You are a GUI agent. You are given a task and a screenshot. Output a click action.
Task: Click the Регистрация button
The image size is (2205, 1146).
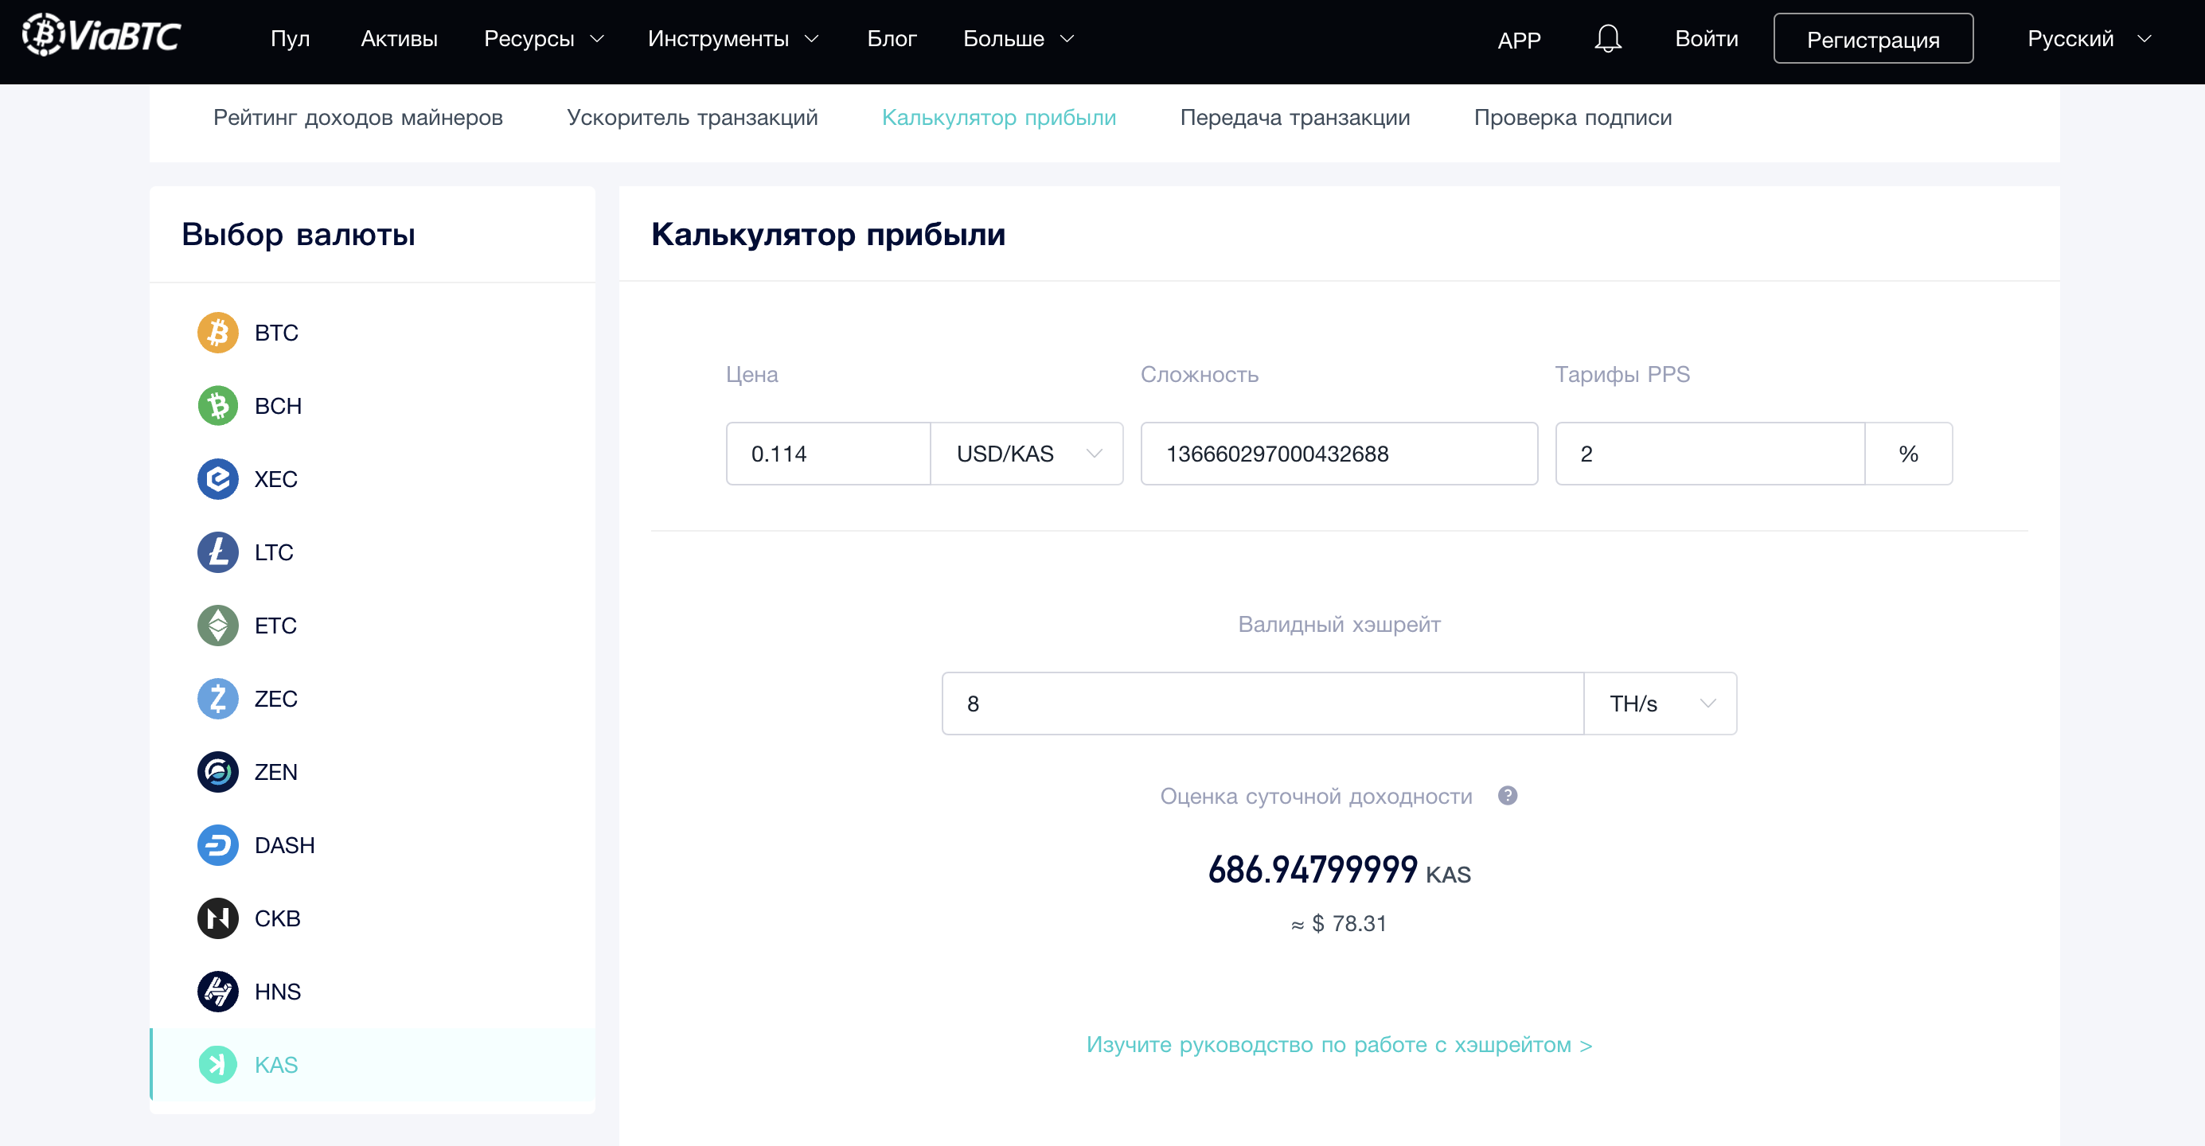pos(1872,39)
